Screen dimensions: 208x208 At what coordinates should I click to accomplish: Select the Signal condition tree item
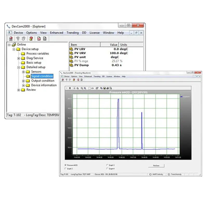point(42,76)
